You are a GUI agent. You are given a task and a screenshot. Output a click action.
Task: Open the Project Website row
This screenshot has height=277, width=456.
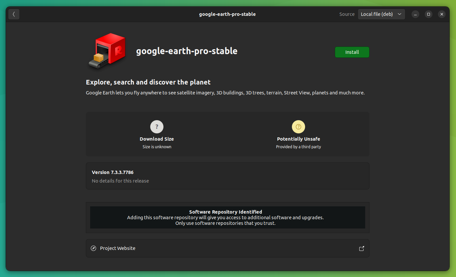tap(228, 248)
